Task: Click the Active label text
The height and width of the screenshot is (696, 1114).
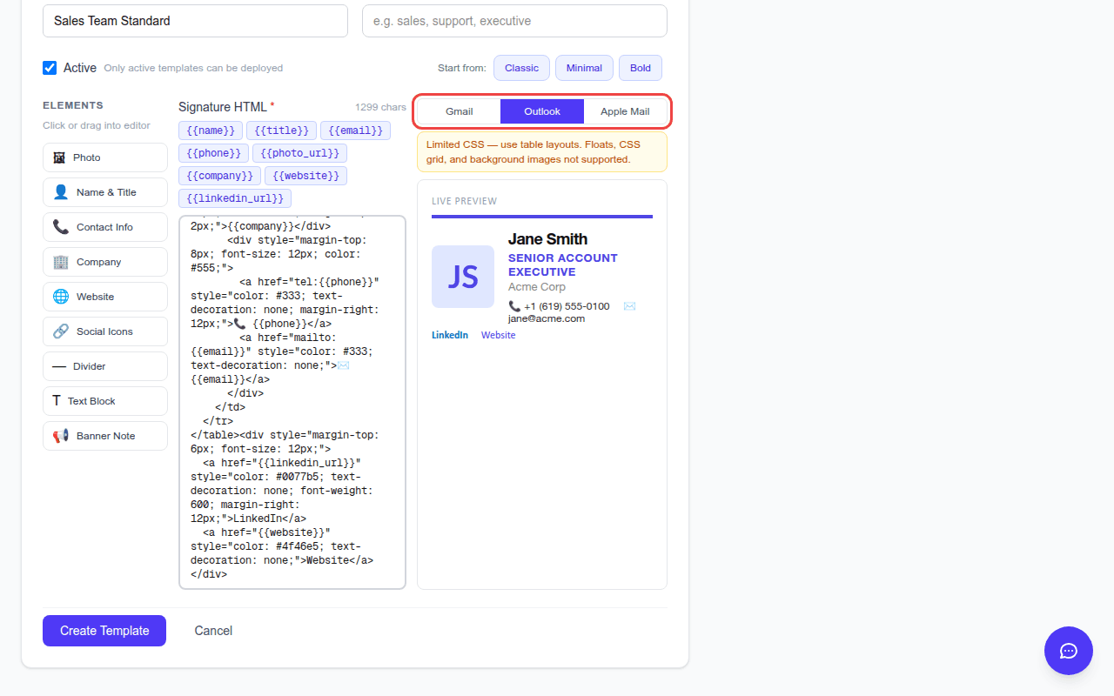Action: pos(80,68)
